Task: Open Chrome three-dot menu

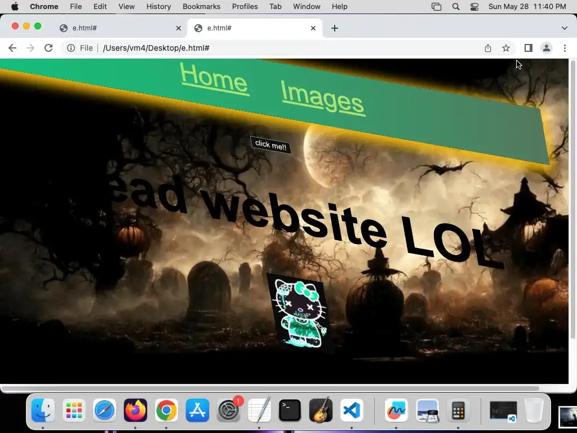Action: click(565, 48)
